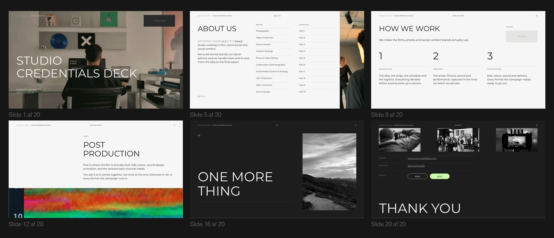
Task: Select the Drone Content service row
Action: coord(274,44)
